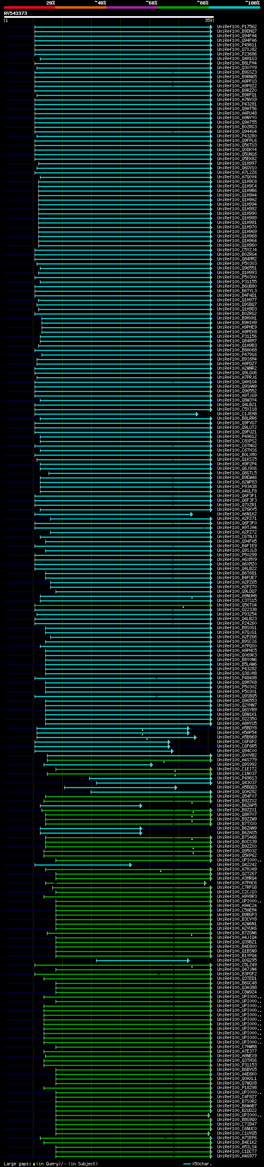Click the cyan ~100% identity legend segment
264x1167 pixels.
tap(234, 7)
